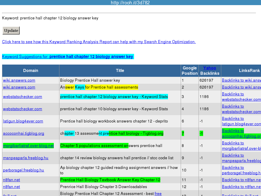Open the Keyword Ranking Analysis Report help link
The height and width of the screenshot is (196, 261).
pos(99,42)
